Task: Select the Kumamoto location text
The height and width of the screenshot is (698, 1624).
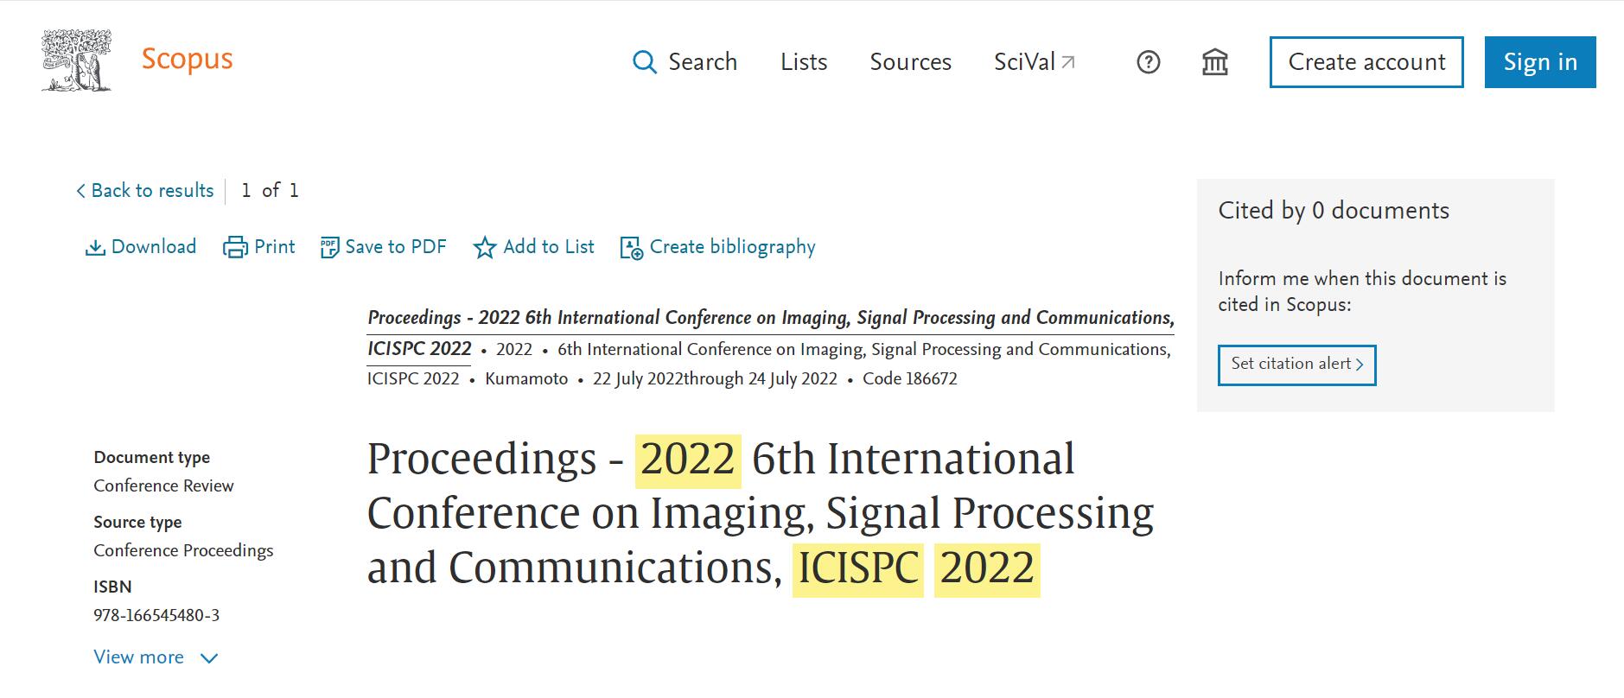Action: (526, 378)
